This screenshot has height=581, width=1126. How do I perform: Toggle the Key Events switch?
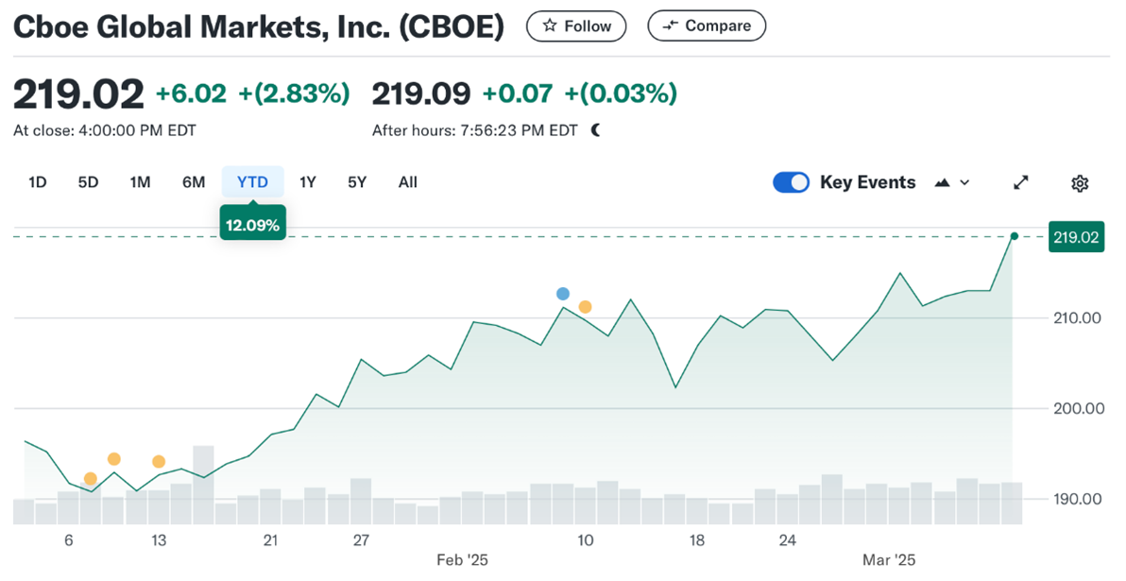coord(791,183)
